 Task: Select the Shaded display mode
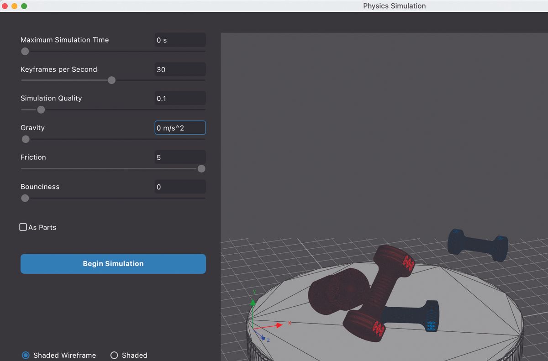[x=114, y=355]
